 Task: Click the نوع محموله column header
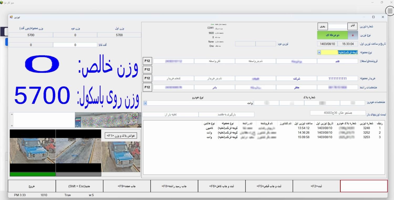pyautogui.click(x=228, y=123)
